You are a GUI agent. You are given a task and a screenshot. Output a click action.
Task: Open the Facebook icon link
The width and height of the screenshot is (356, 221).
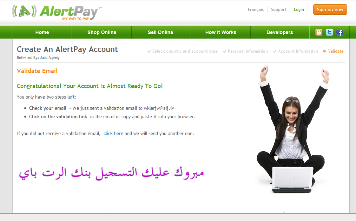click(340, 32)
